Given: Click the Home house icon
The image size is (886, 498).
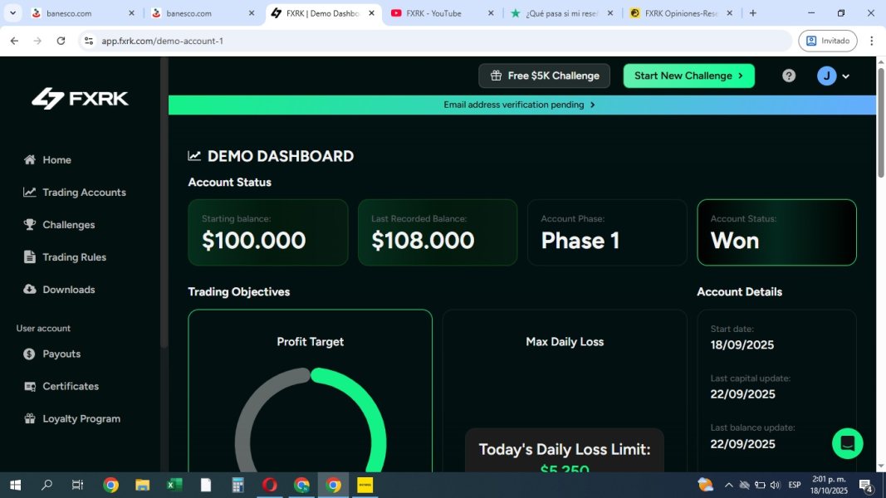Looking at the screenshot, I should tap(29, 160).
